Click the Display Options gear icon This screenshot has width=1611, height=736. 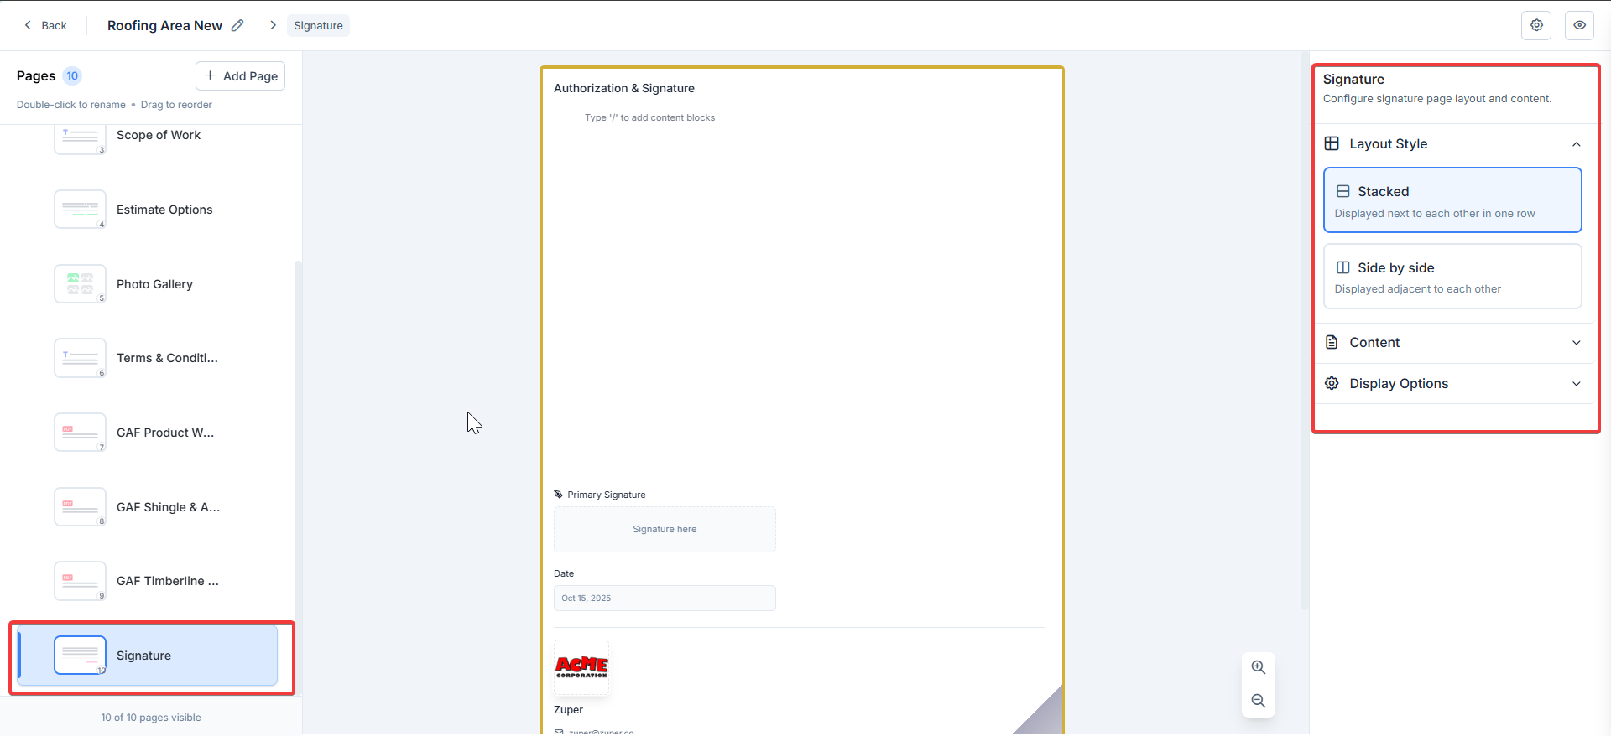coord(1332,383)
